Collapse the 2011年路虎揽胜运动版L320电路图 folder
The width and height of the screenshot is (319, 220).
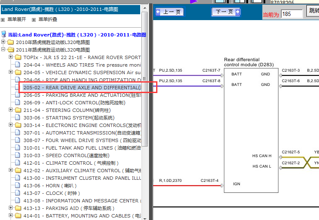[x=3, y=49]
